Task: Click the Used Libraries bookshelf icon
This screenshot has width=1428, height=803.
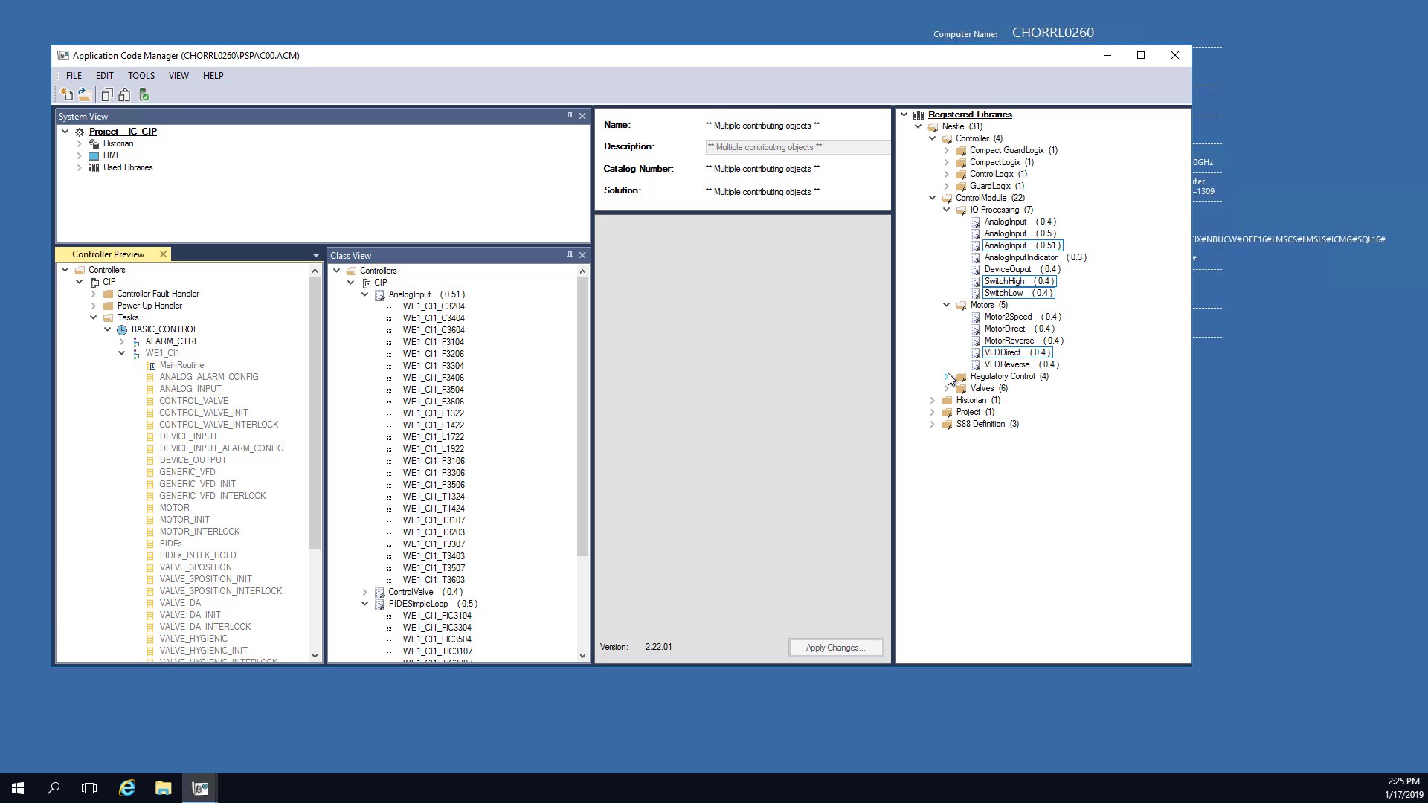Action: click(94, 167)
